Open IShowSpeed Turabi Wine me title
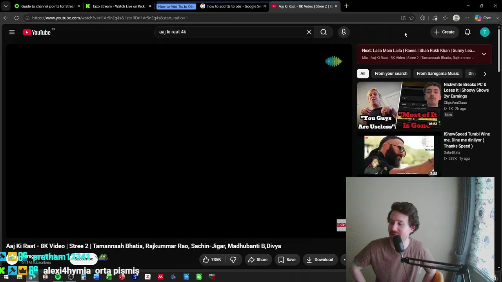 click(467, 140)
